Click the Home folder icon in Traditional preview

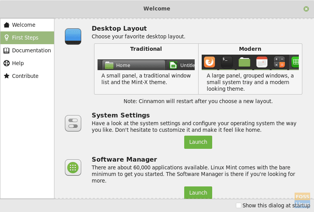pos(109,65)
